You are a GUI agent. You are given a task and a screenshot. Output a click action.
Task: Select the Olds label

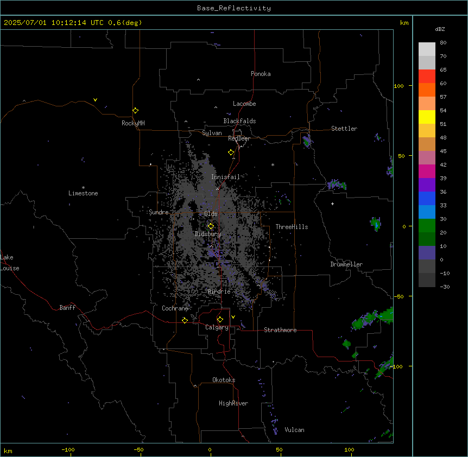[211, 214]
